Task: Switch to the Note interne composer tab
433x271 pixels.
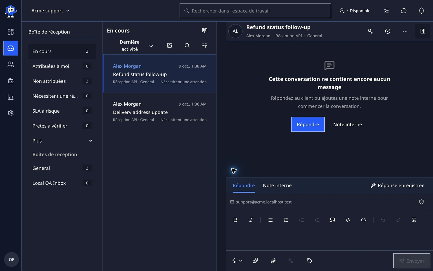Action: coord(277,185)
